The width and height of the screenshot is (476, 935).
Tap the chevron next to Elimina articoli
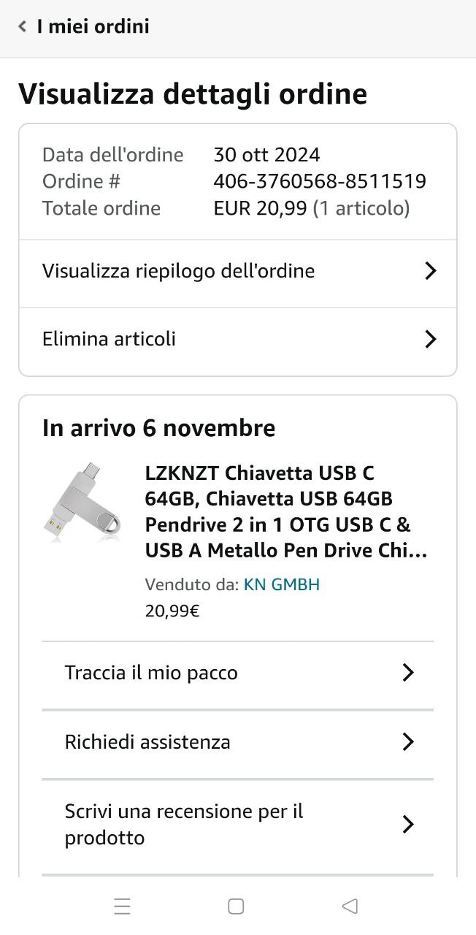[x=431, y=339]
